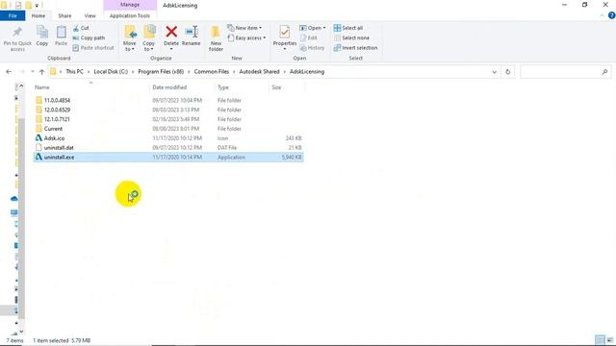This screenshot has height=346, width=616.
Task: Pin selected item to Quick access
Action: point(17,38)
